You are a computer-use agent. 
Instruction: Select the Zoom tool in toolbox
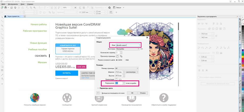point(2,29)
